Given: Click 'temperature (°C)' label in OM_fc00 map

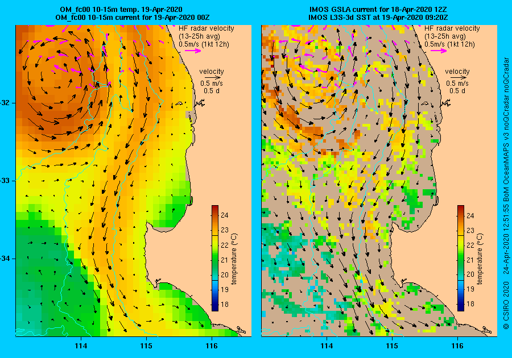Looking at the screenshot, I should pyautogui.click(x=234, y=259).
